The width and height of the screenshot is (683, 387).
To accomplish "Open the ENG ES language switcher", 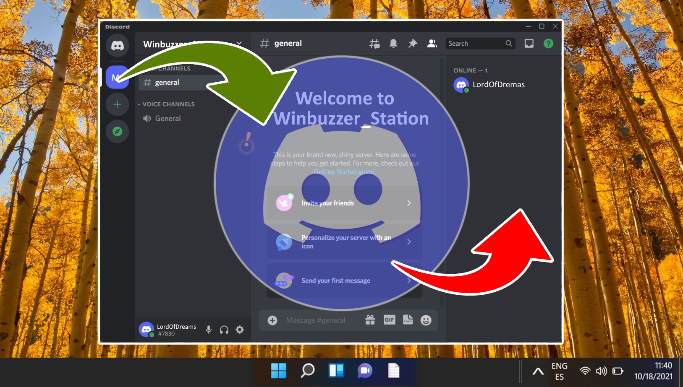I will (x=559, y=371).
